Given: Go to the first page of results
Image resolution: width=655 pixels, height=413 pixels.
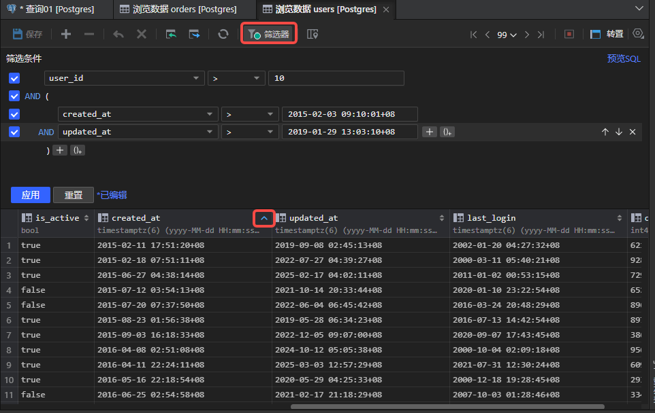Looking at the screenshot, I should (473, 35).
